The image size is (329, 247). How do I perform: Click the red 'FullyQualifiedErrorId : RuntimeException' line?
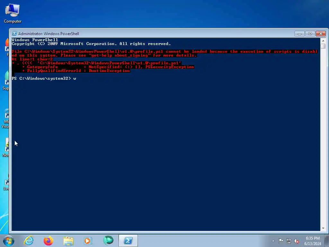tap(76, 71)
